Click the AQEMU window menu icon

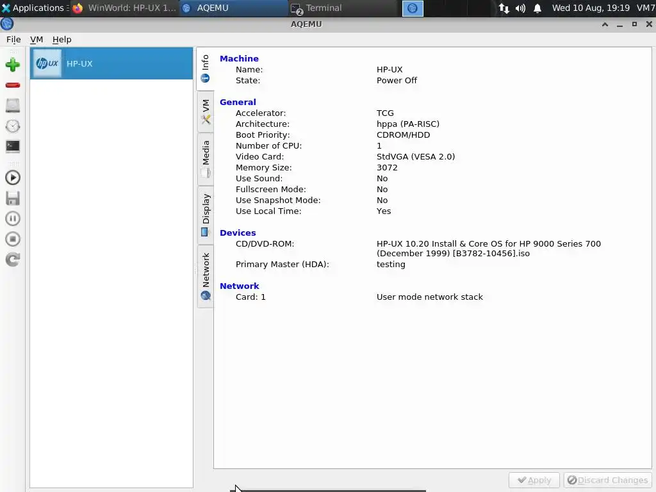(7, 24)
